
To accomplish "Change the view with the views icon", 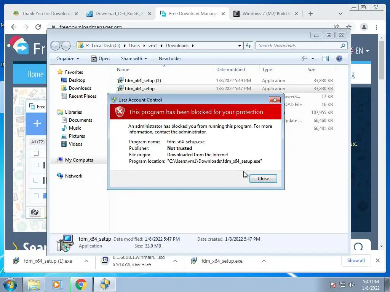I will [305, 59].
